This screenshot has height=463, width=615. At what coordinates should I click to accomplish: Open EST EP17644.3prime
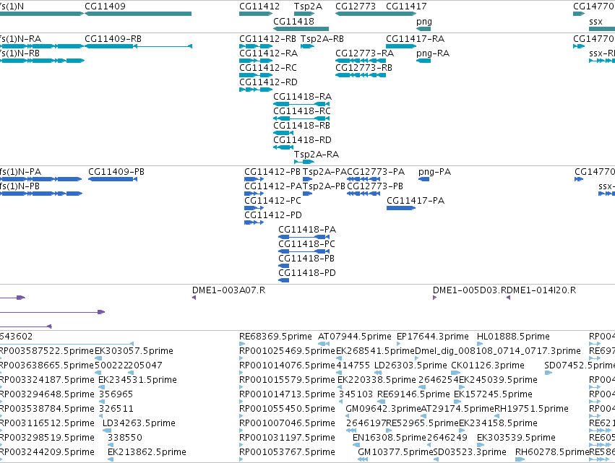[433, 337]
